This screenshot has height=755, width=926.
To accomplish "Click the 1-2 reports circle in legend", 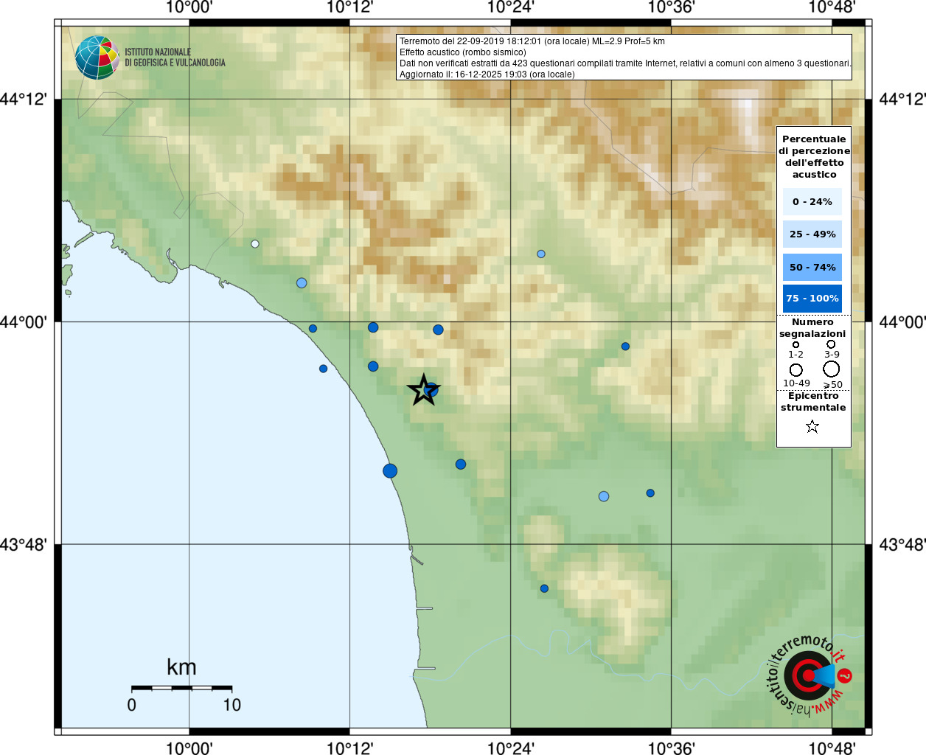I will (x=796, y=344).
